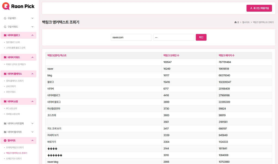
Task: Open 트래픽/백링크 조회기 menu item
Action: 15,147
